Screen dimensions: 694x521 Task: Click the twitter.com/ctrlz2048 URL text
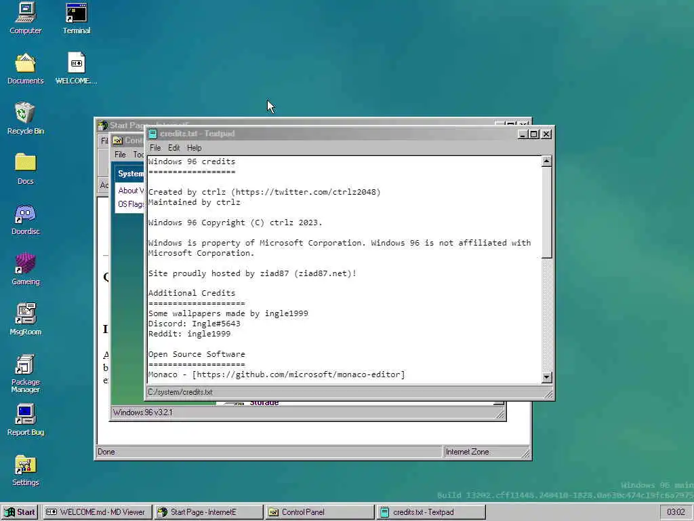point(306,192)
